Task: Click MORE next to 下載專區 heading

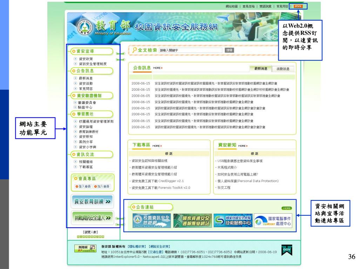Action: point(157,146)
